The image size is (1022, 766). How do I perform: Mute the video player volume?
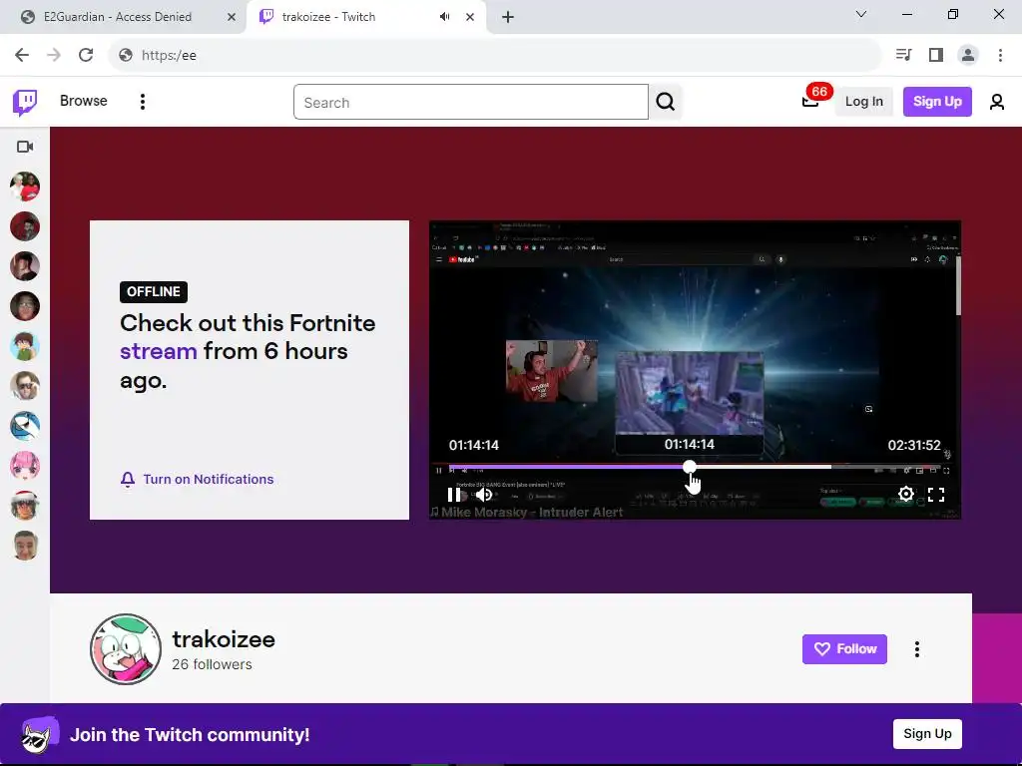pyautogui.click(x=484, y=495)
